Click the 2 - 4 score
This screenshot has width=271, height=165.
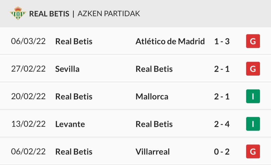222,124
